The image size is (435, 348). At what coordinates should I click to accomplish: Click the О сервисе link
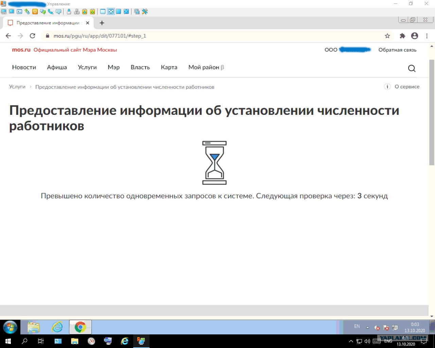tap(407, 87)
